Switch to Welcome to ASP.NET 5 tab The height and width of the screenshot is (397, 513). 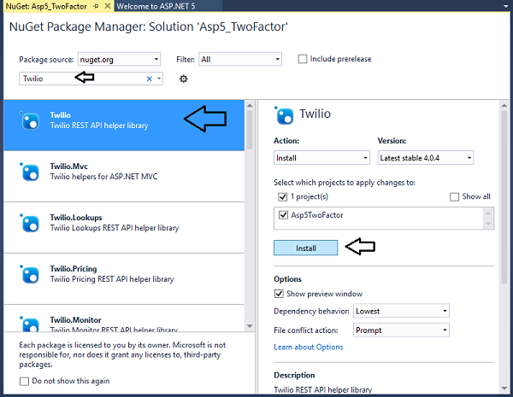pos(156,6)
